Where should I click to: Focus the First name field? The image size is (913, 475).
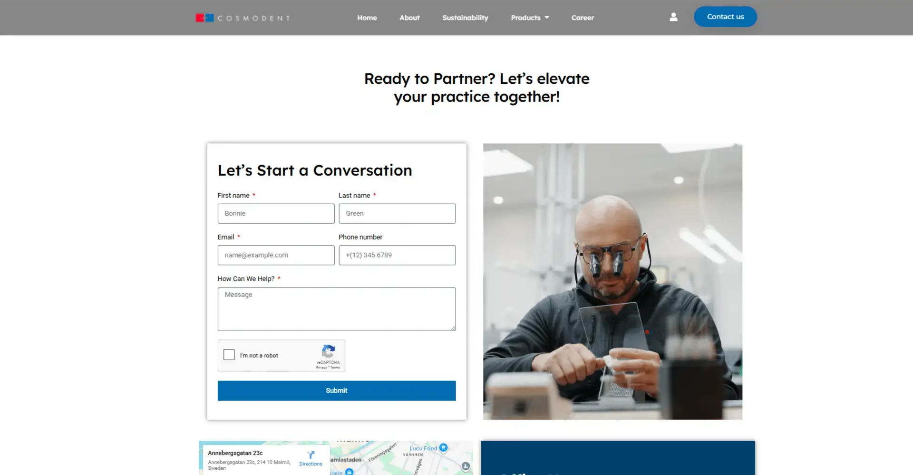click(276, 214)
